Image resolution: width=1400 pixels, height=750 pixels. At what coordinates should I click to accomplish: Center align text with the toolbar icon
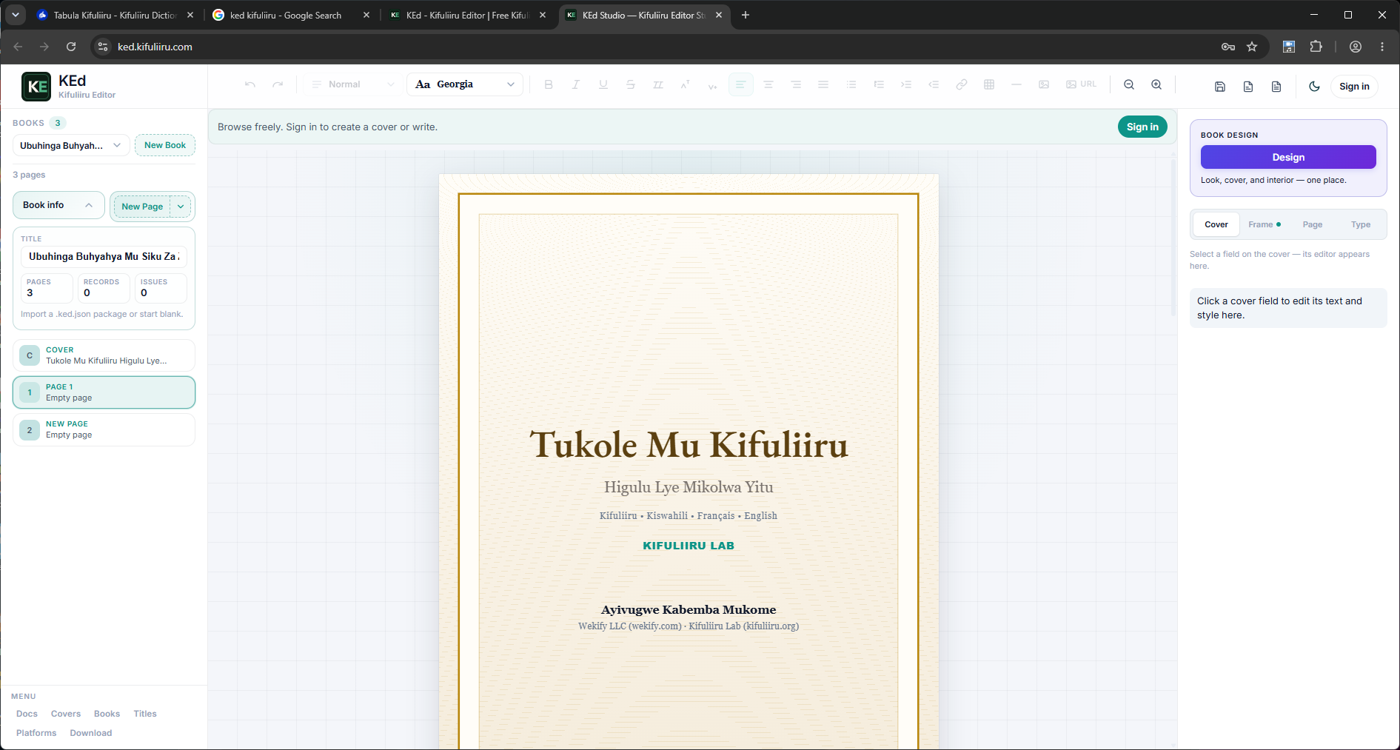coord(768,84)
